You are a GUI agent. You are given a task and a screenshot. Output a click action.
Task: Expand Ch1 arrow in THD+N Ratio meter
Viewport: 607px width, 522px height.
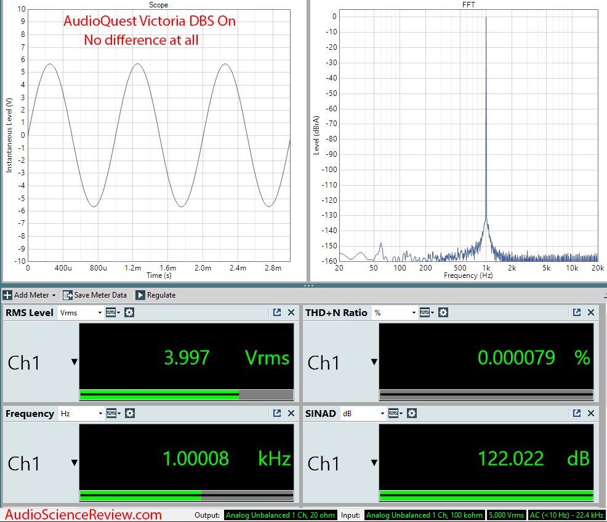point(374,362)
